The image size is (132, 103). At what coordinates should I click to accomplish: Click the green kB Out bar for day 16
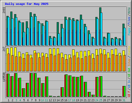pyautogui.click(x=67, y=85)
